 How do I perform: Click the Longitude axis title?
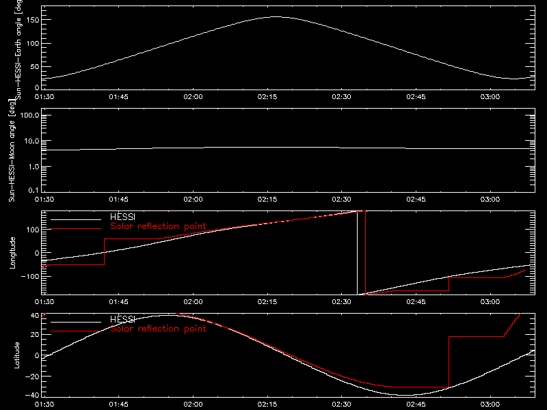(12, 253)
